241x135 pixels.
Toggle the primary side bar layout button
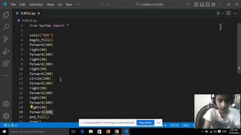point(196,4)
